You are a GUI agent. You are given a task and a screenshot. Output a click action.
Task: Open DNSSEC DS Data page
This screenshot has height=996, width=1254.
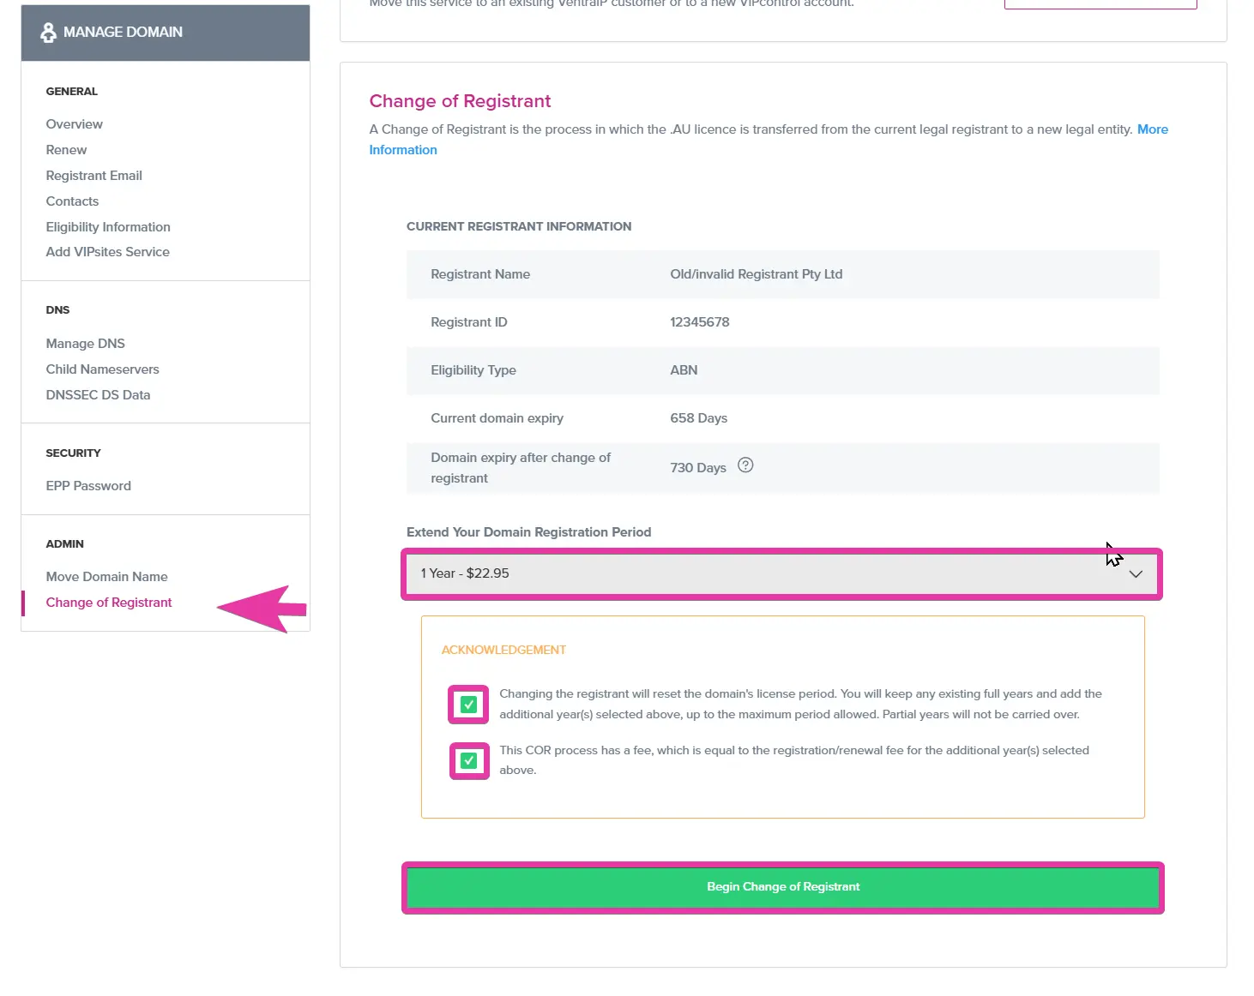click(x=98, y=395)
